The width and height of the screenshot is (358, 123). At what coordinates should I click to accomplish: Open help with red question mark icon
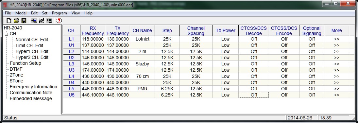pos(59,21)
